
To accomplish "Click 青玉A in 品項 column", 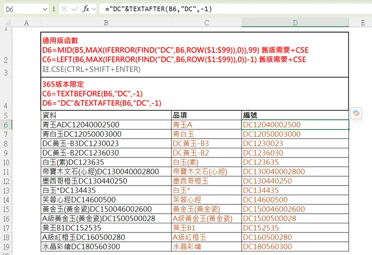I will tap(207, 125).
